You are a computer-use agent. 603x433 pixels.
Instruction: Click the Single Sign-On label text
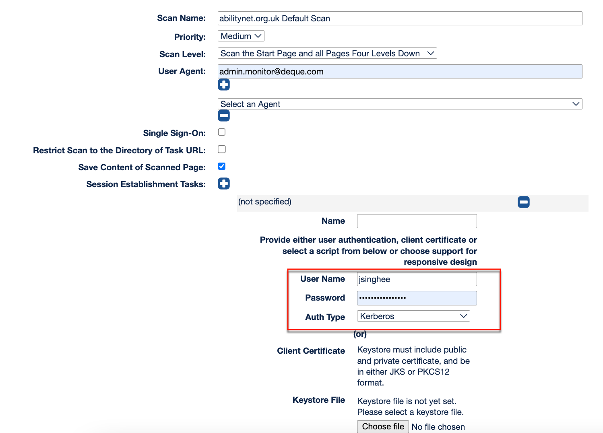pos(174,133)
